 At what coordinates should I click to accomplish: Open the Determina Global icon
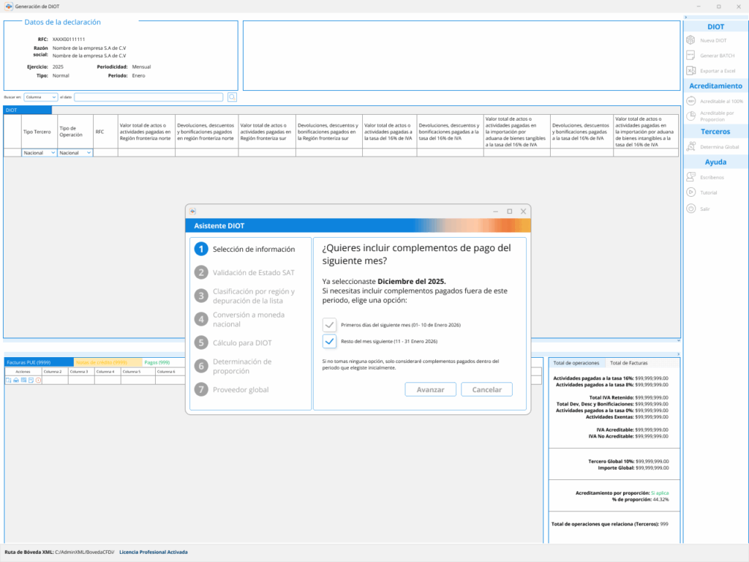point(690,147)
